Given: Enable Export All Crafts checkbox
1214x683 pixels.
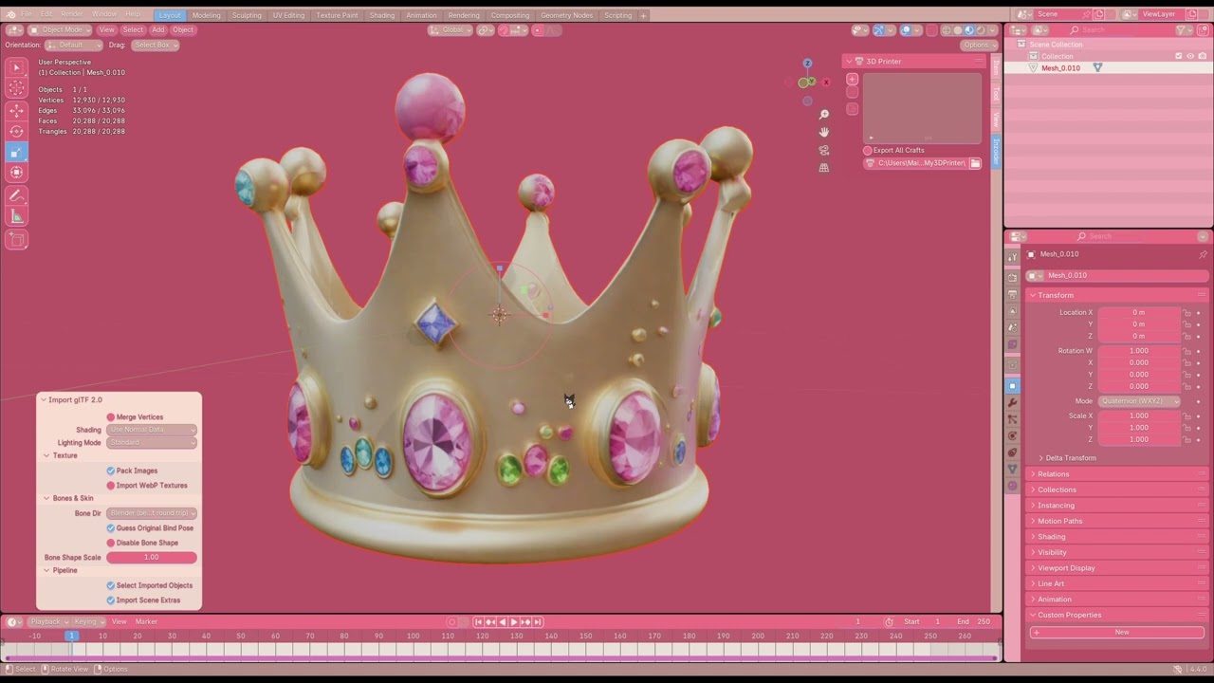Looking at the screenshot, I should [x=867, y=150].
